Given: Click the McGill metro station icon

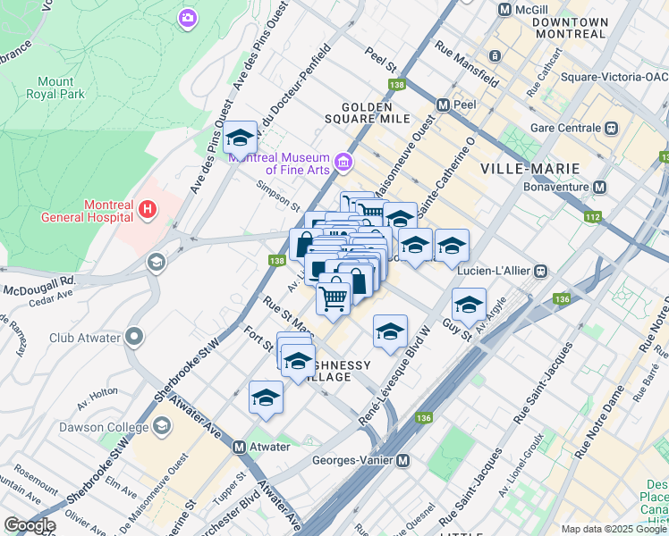Looking at the screenshot, I should [x=505, y=9].
